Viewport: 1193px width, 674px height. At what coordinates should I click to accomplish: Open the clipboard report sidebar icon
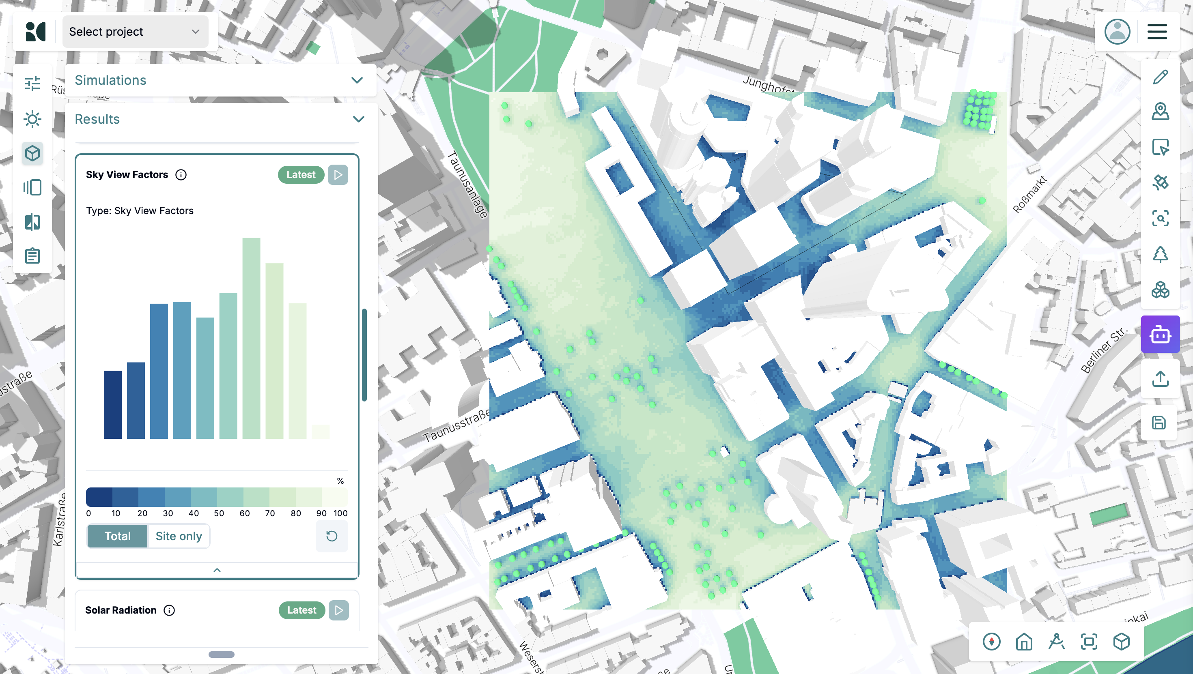[32, 255]
